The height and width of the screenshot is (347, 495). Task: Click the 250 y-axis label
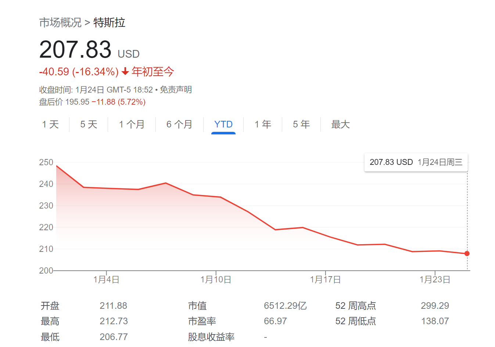coord(46,162)
